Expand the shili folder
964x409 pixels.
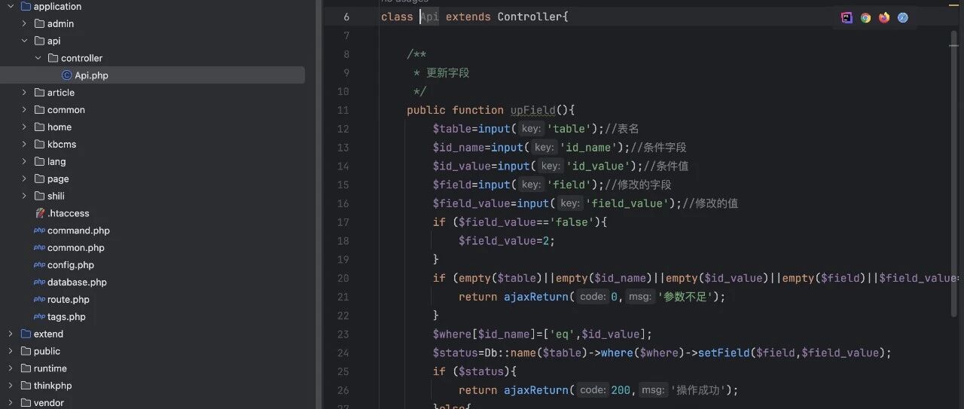pos(24,196)
